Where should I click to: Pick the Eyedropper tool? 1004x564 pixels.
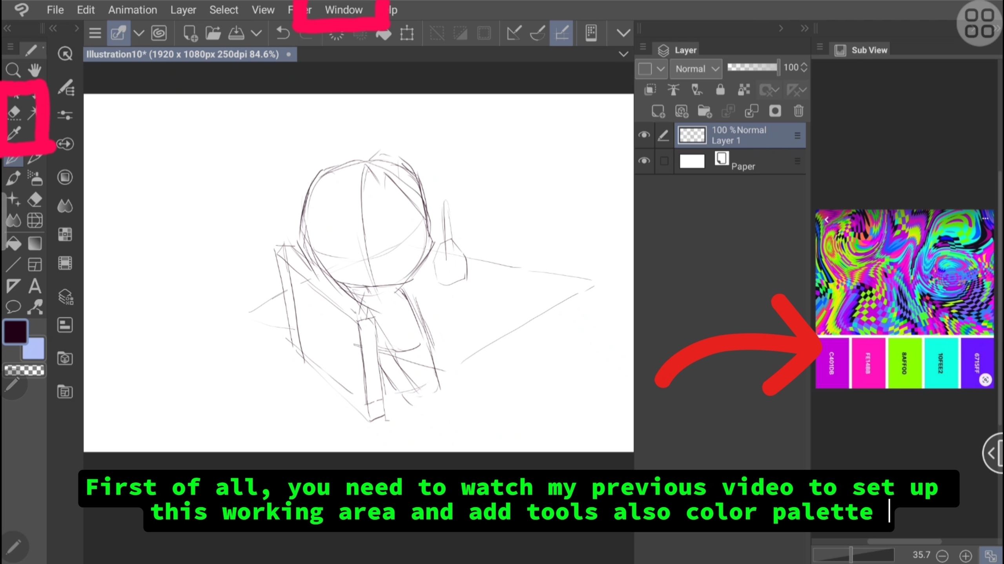pyautogui.click(x=14, y=133)
